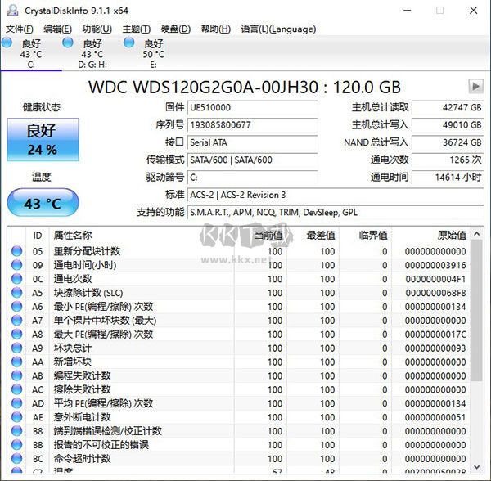Viewport: 491px width, 481px height.
Task: Click the supported features field S.M.A.R.T., APM, NCQ
Action: point(336,212)
